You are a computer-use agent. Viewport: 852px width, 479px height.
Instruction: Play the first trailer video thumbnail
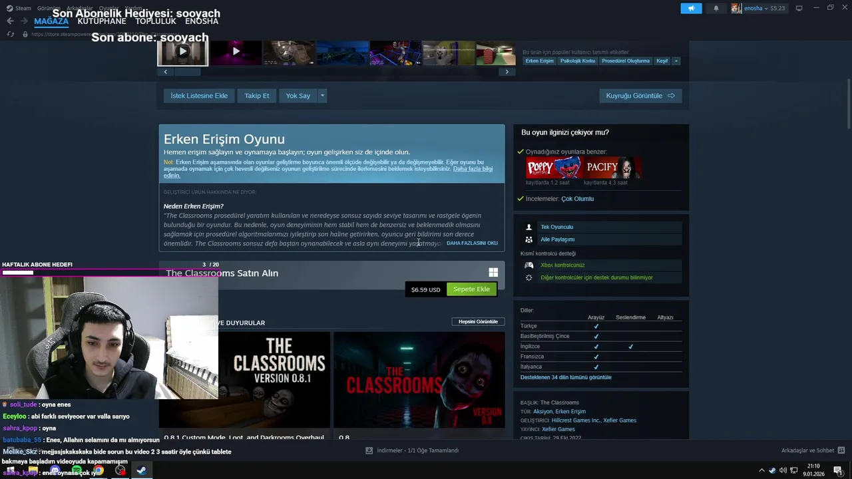183,52
